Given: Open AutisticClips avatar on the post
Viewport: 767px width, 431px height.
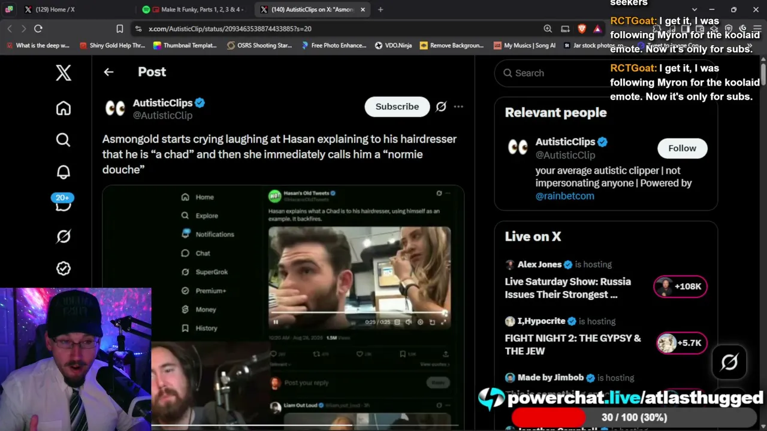Looking at the screenshot, I should tap(115, 108).
